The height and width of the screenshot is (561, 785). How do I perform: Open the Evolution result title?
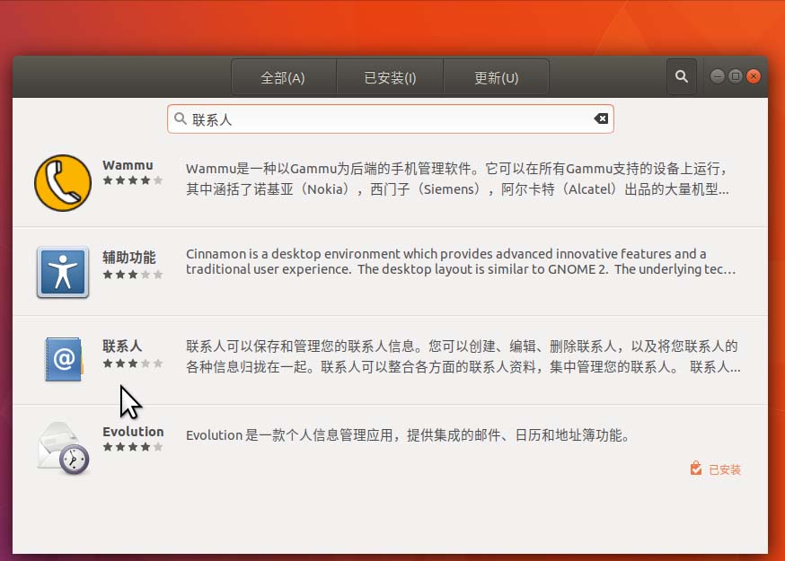click(x=133, y=432)
